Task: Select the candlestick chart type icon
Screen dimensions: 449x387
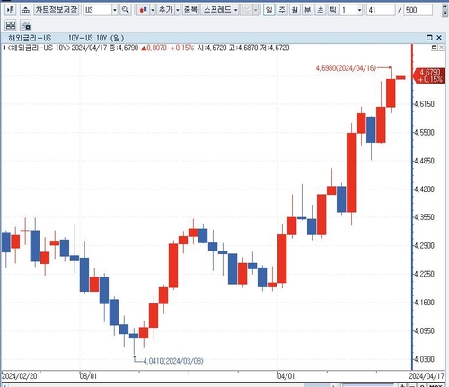Action: (144, 10)
